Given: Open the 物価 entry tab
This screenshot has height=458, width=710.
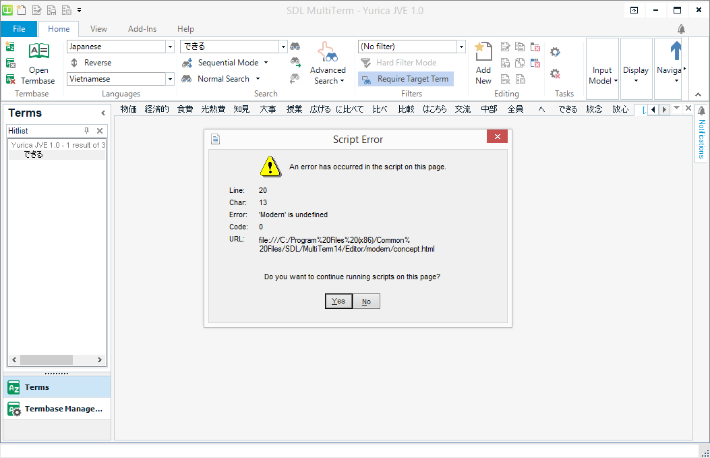Looking at the screenshot, I should pos(129,109).
